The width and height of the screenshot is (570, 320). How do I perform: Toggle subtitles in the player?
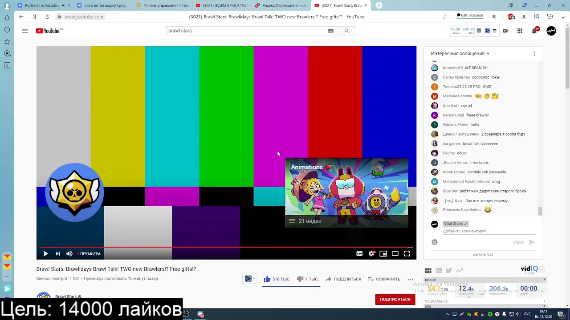pos(359,254)
